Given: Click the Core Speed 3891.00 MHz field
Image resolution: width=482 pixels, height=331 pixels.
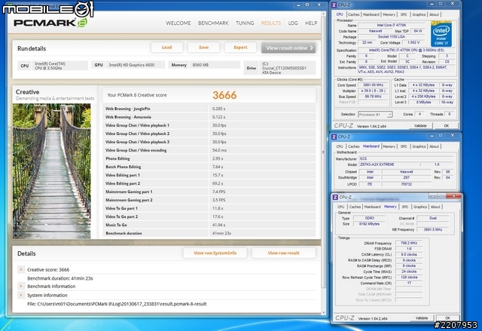Looking at the screenshot, I should pos(374,85).
